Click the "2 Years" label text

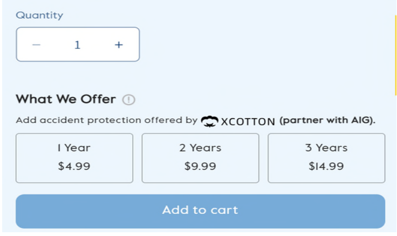[200, 148]
